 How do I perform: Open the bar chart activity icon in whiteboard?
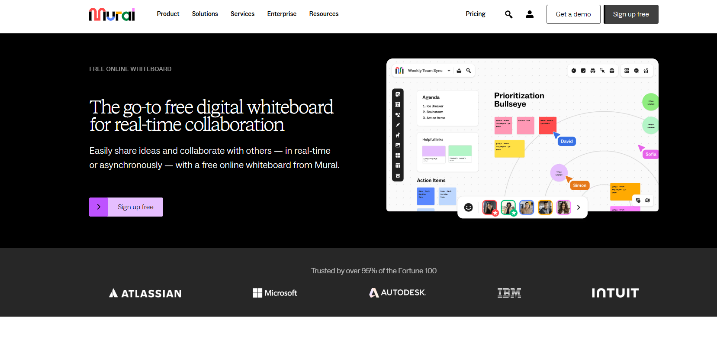click(646, 71)
